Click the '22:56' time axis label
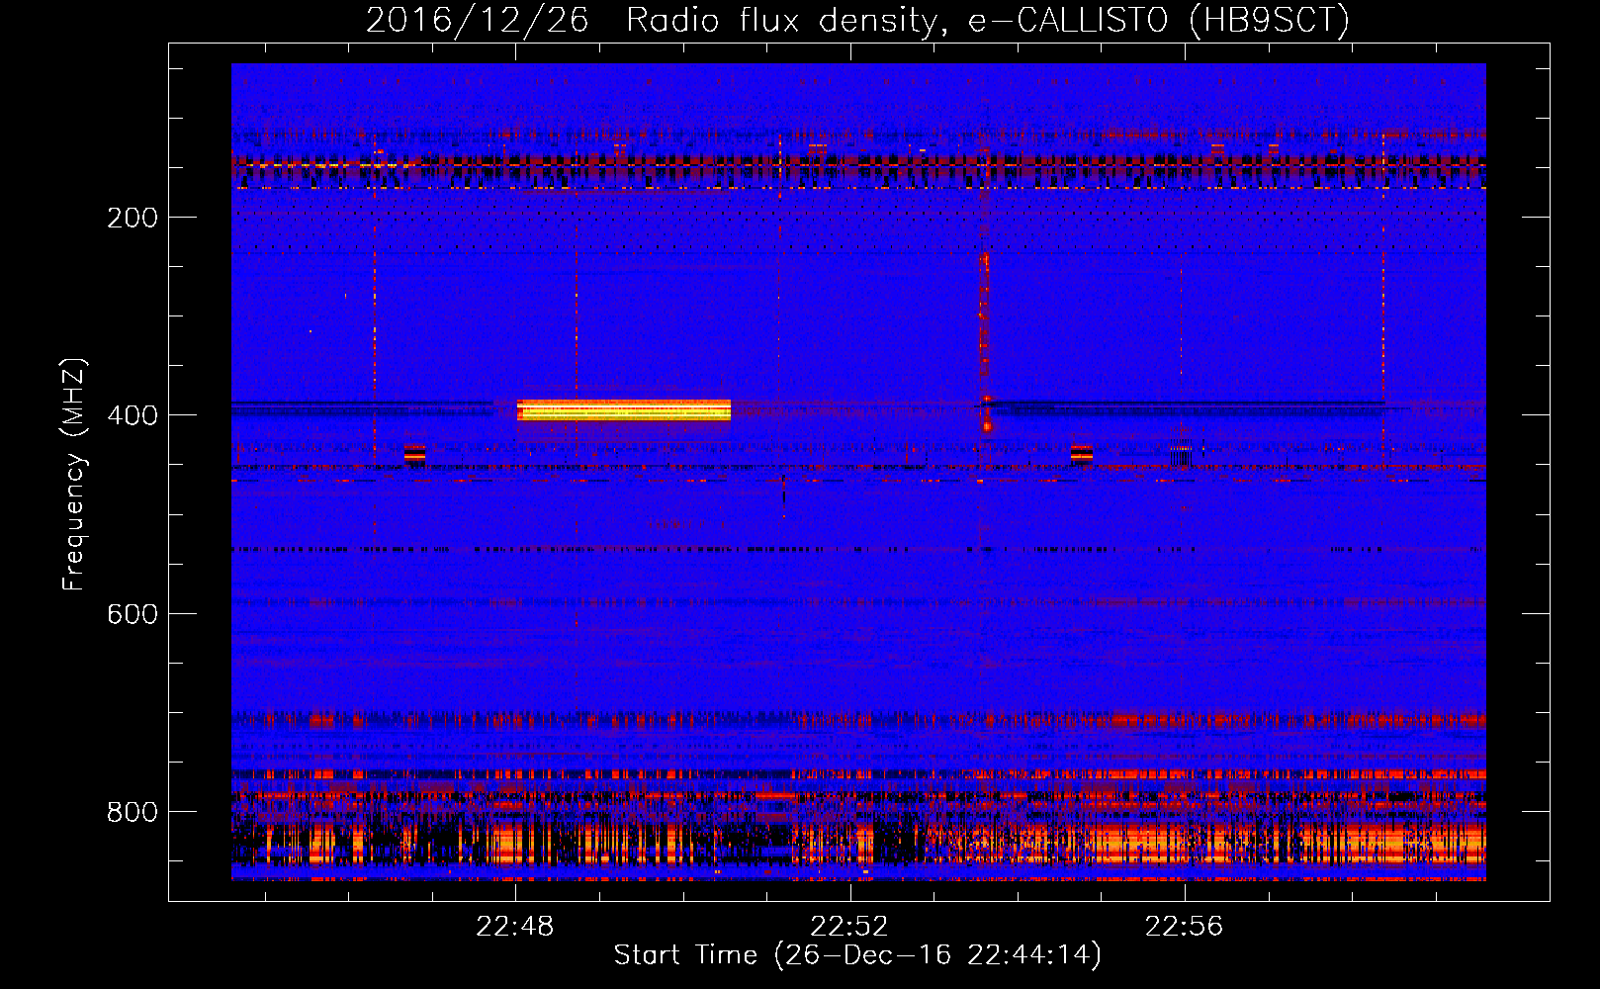Screen dimensions: 1600x989 point(1184,927)
